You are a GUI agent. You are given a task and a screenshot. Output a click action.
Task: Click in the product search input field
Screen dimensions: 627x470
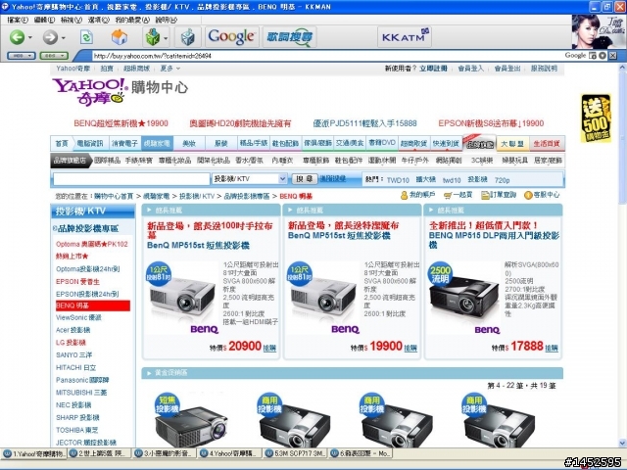tap(131, 179)
